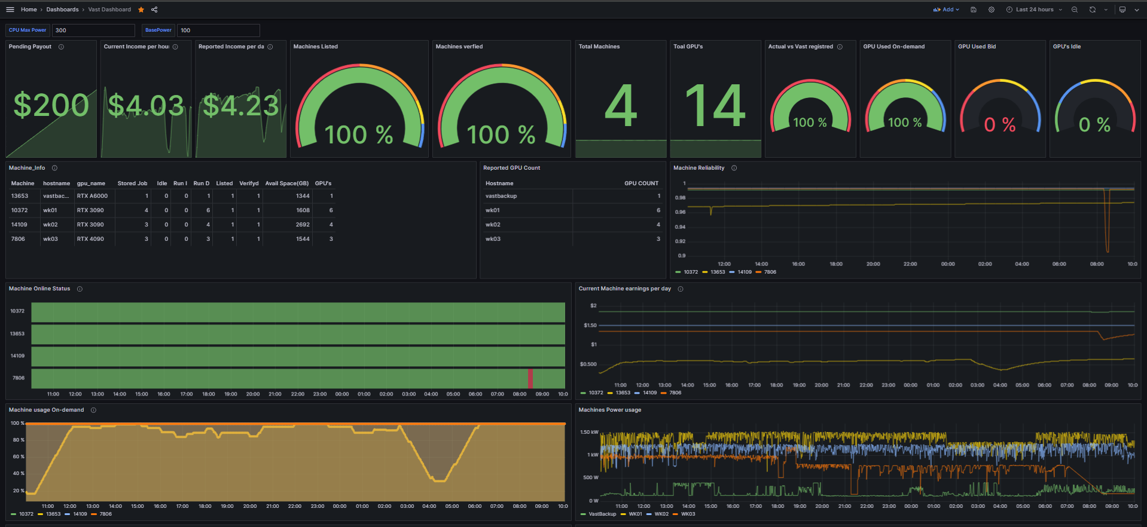Go to Home breadcrumb
This screenshot has height=527, width=1147.
(29, 10)
